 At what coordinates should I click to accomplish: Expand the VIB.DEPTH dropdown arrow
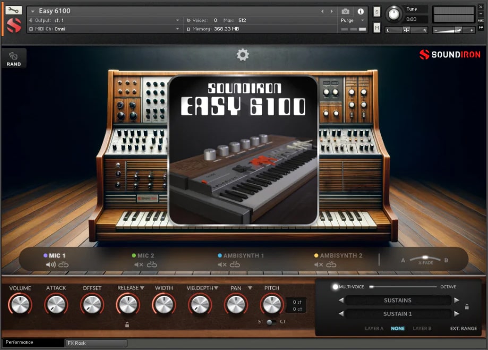[216, 288]
